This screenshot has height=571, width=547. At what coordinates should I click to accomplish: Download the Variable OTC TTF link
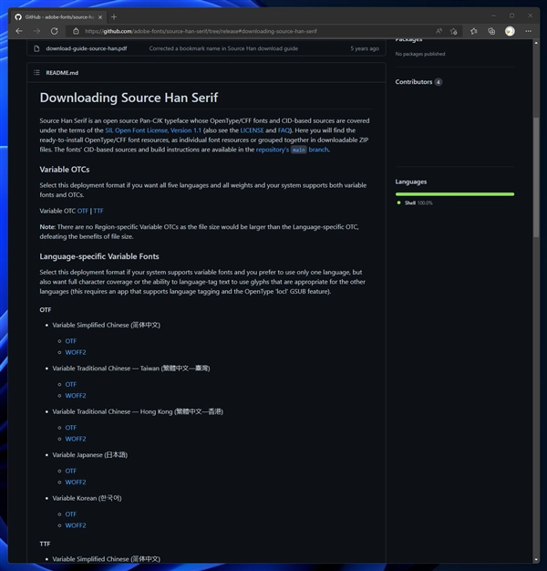(x=98, y=211)
